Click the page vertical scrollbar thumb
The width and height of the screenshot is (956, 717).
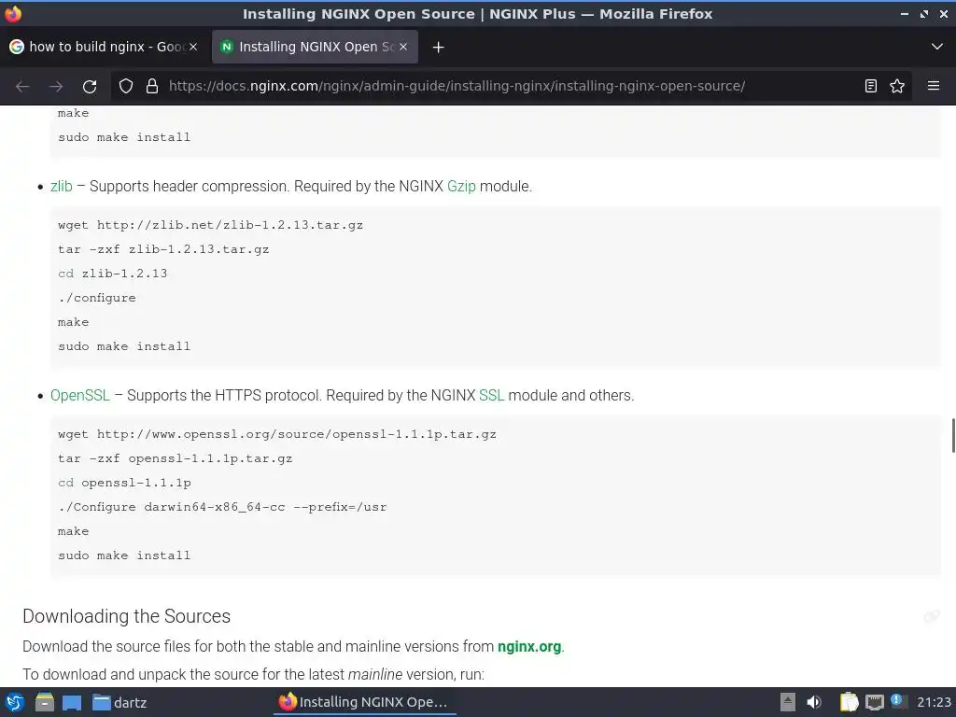[x=953, y=435]
